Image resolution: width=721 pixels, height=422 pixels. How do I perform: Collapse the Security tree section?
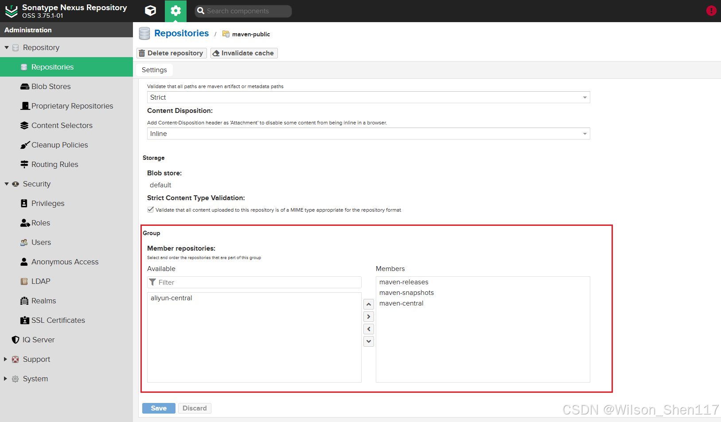7,184
